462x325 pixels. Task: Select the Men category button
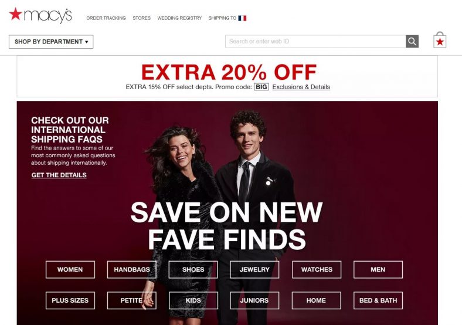pyautogui.click(x=378, y=269)
